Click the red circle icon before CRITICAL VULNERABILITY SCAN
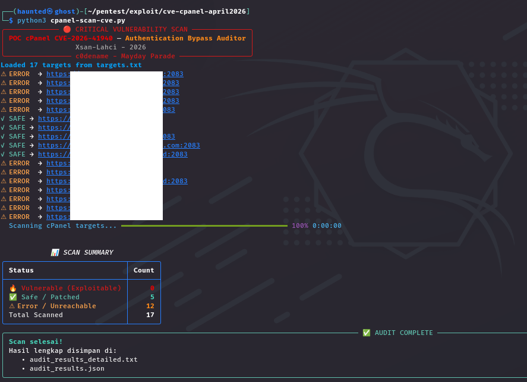527x382 pixels. coord(67,29)
